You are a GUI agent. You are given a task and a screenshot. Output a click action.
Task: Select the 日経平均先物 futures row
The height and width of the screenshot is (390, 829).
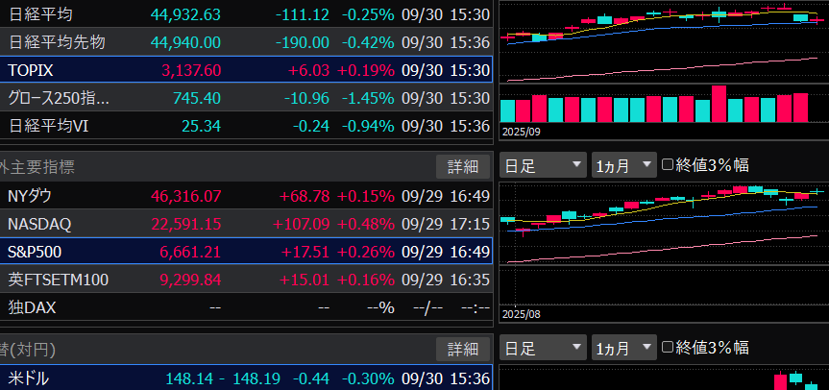[245, 42]
